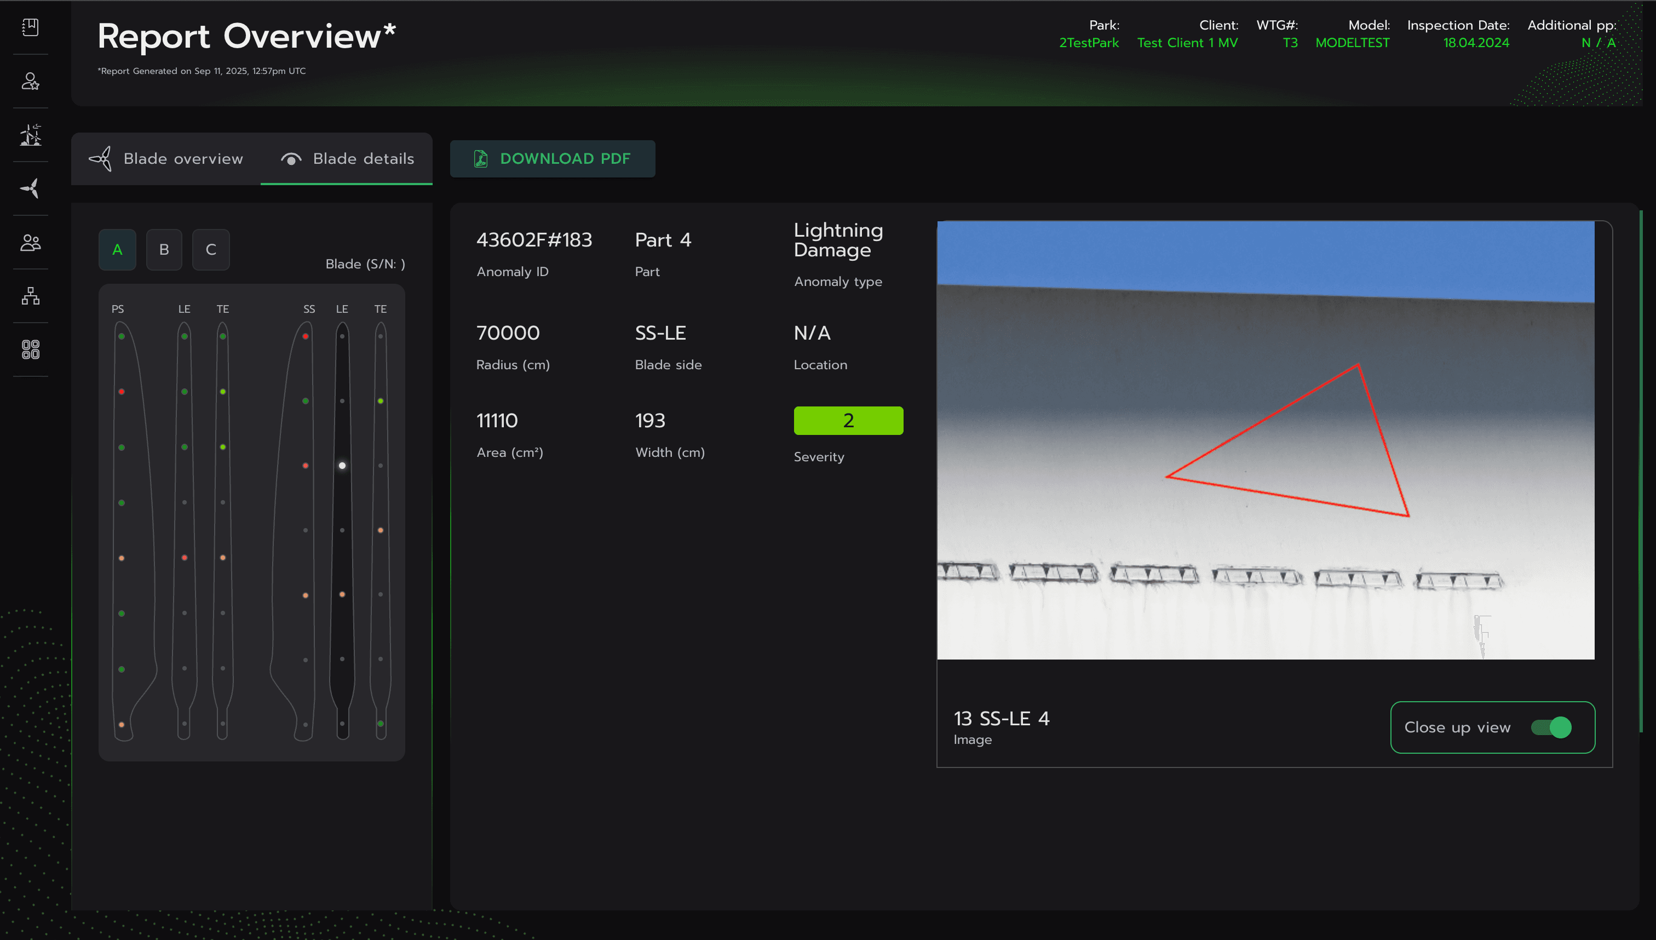Screen dimensions: 1656x940
Task: Click the top red anomaly dot on SS blade
Action: (305, 336)
